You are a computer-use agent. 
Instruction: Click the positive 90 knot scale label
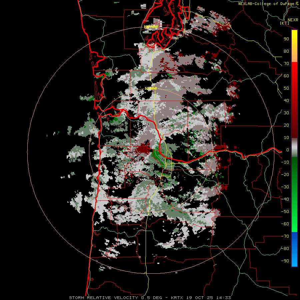[286, 39]
